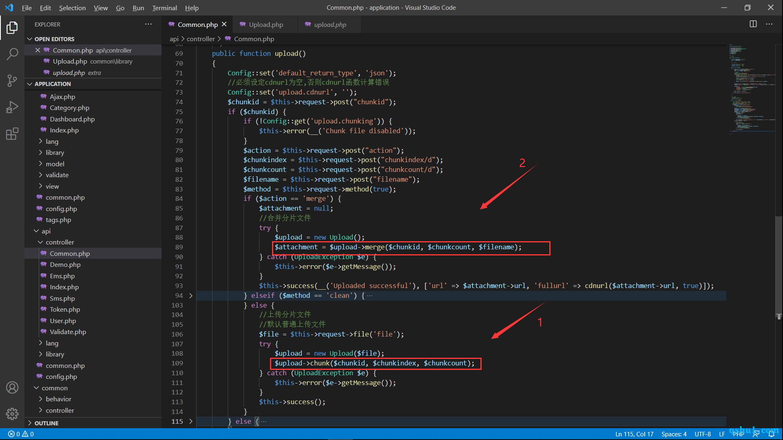The width and height of the screenshot is (783, 440).
Task: Change indentation via Spaces: 4
Action: coord(674,434)
